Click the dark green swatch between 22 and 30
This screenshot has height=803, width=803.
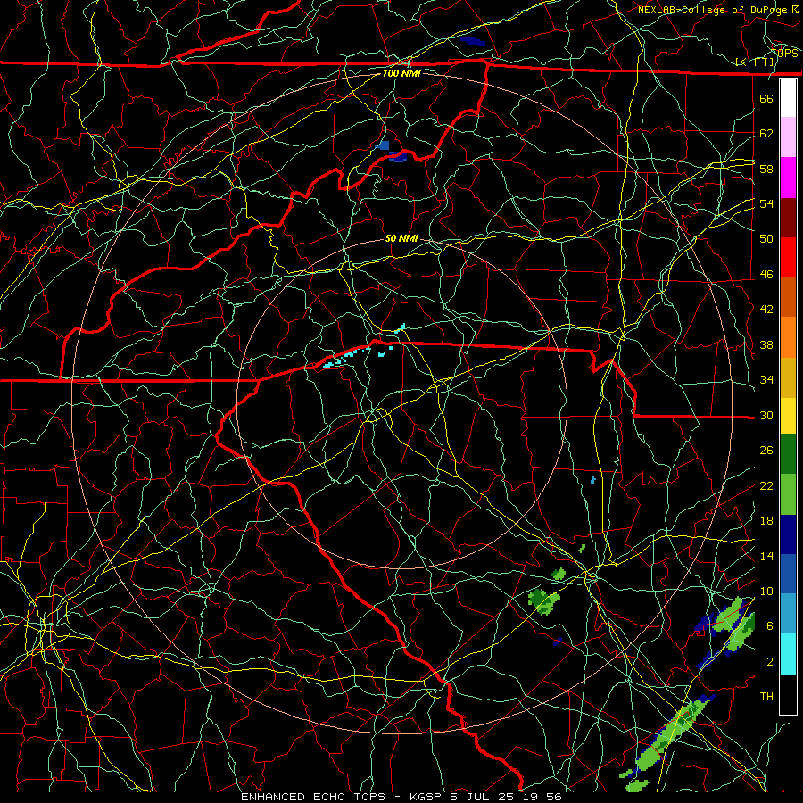tap(788, 454)
